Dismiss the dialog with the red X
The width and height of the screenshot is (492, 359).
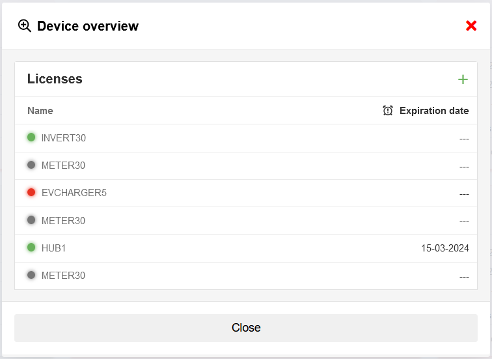tap(471, 26)
